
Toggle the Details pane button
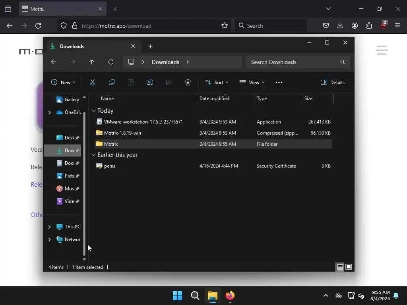click(x=333, y=83)
